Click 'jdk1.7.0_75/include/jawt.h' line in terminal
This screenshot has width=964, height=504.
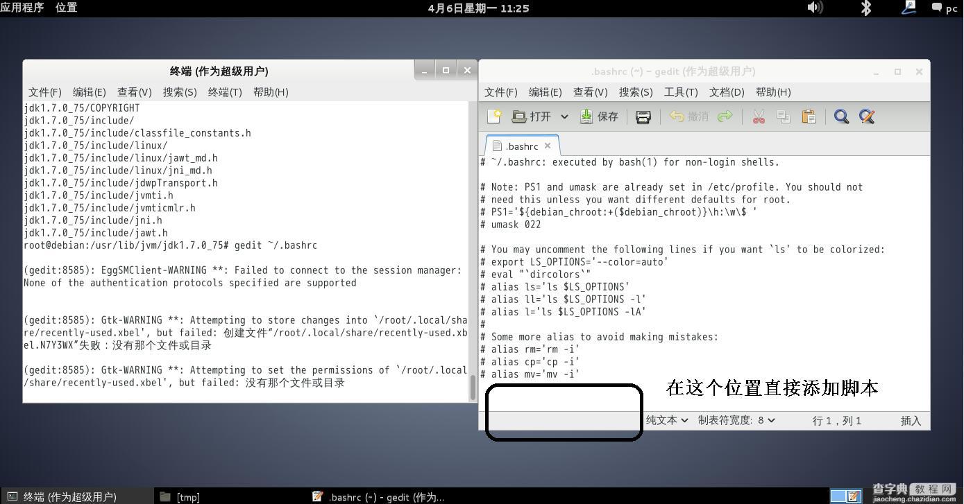coord(96,233)
